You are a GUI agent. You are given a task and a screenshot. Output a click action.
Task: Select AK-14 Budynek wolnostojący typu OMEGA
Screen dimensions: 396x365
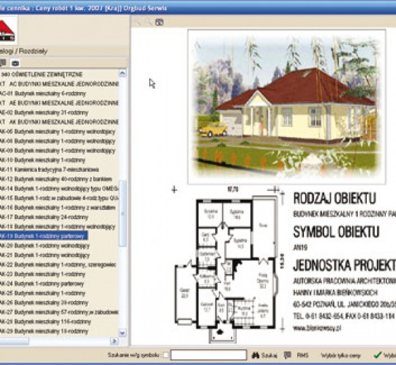coord(60,189)
